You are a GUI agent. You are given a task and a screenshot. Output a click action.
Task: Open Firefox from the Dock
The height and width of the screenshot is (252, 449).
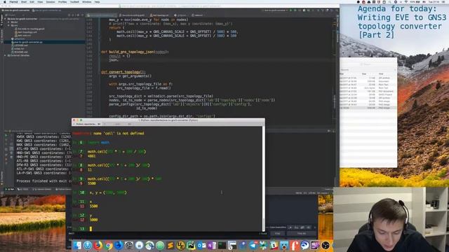(x=98, y=245)
